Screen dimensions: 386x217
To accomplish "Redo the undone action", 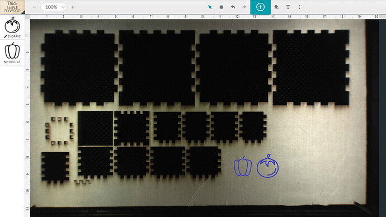I will pos(244,7).
